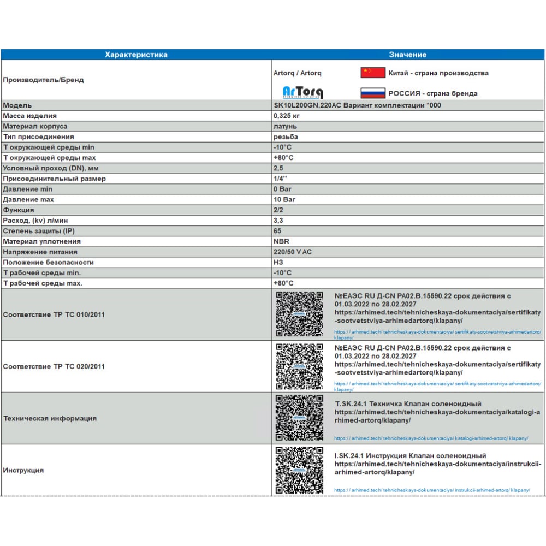Click the QR code for ТР ТС 010/2011
546x546 pixels.
[x=299, y=314]
